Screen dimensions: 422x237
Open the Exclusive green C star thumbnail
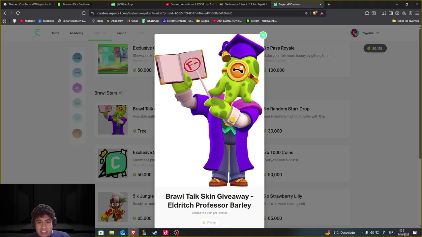click(x=113, y=163)
